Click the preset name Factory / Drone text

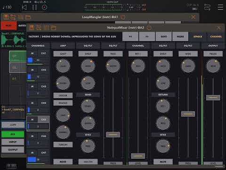pos(72,36)
